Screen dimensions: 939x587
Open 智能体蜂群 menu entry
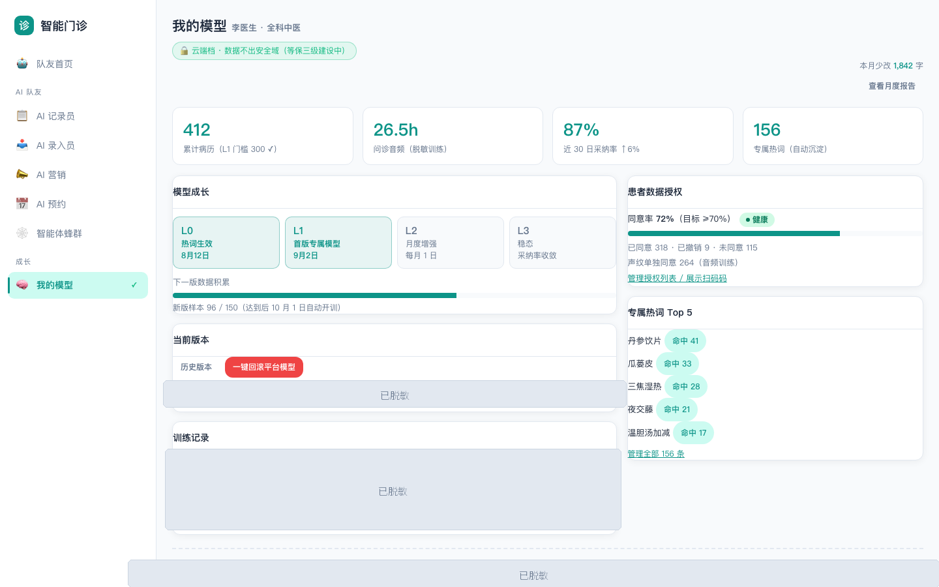pos(78,233)
